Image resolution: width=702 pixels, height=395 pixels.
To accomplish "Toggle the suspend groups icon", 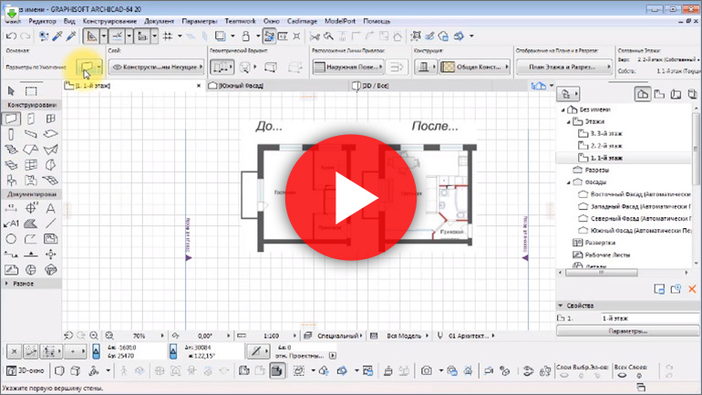I will pos(270,36).
